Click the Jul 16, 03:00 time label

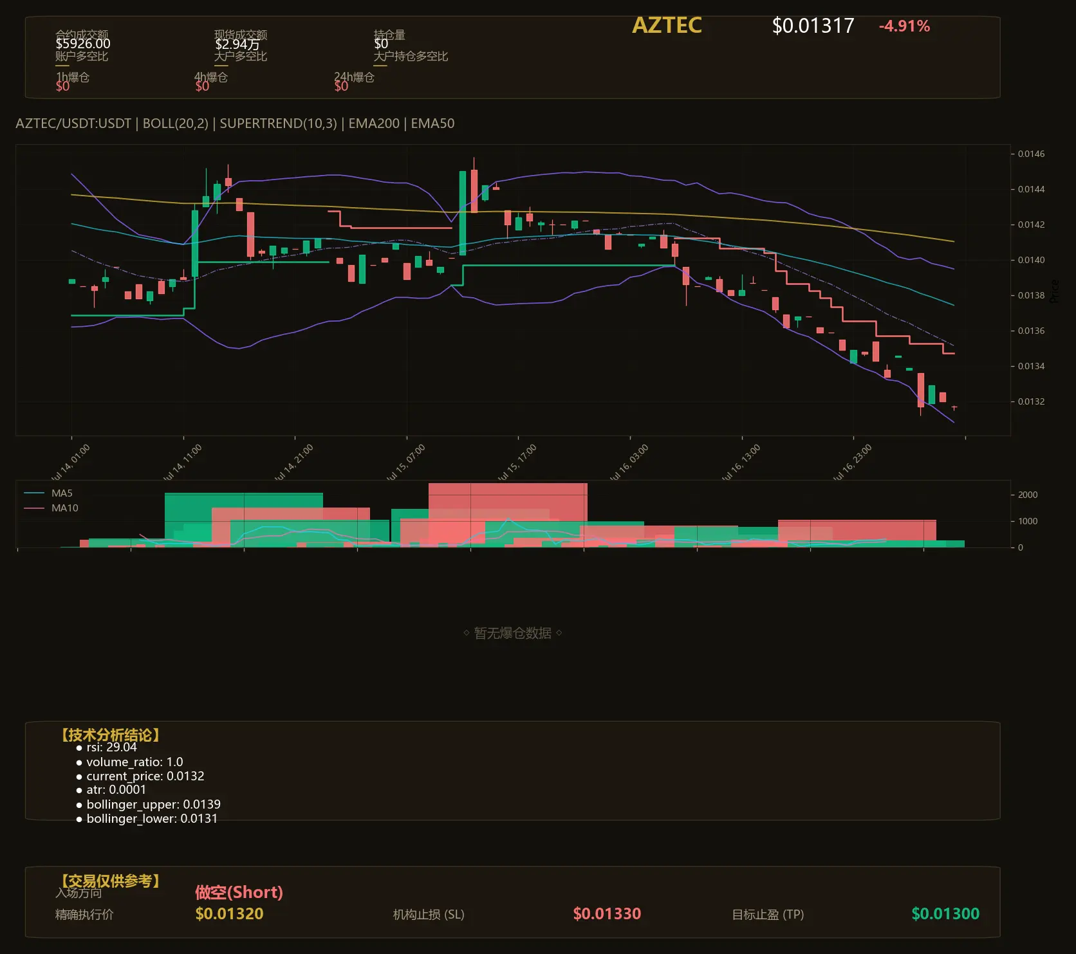(x=629, y=463)
